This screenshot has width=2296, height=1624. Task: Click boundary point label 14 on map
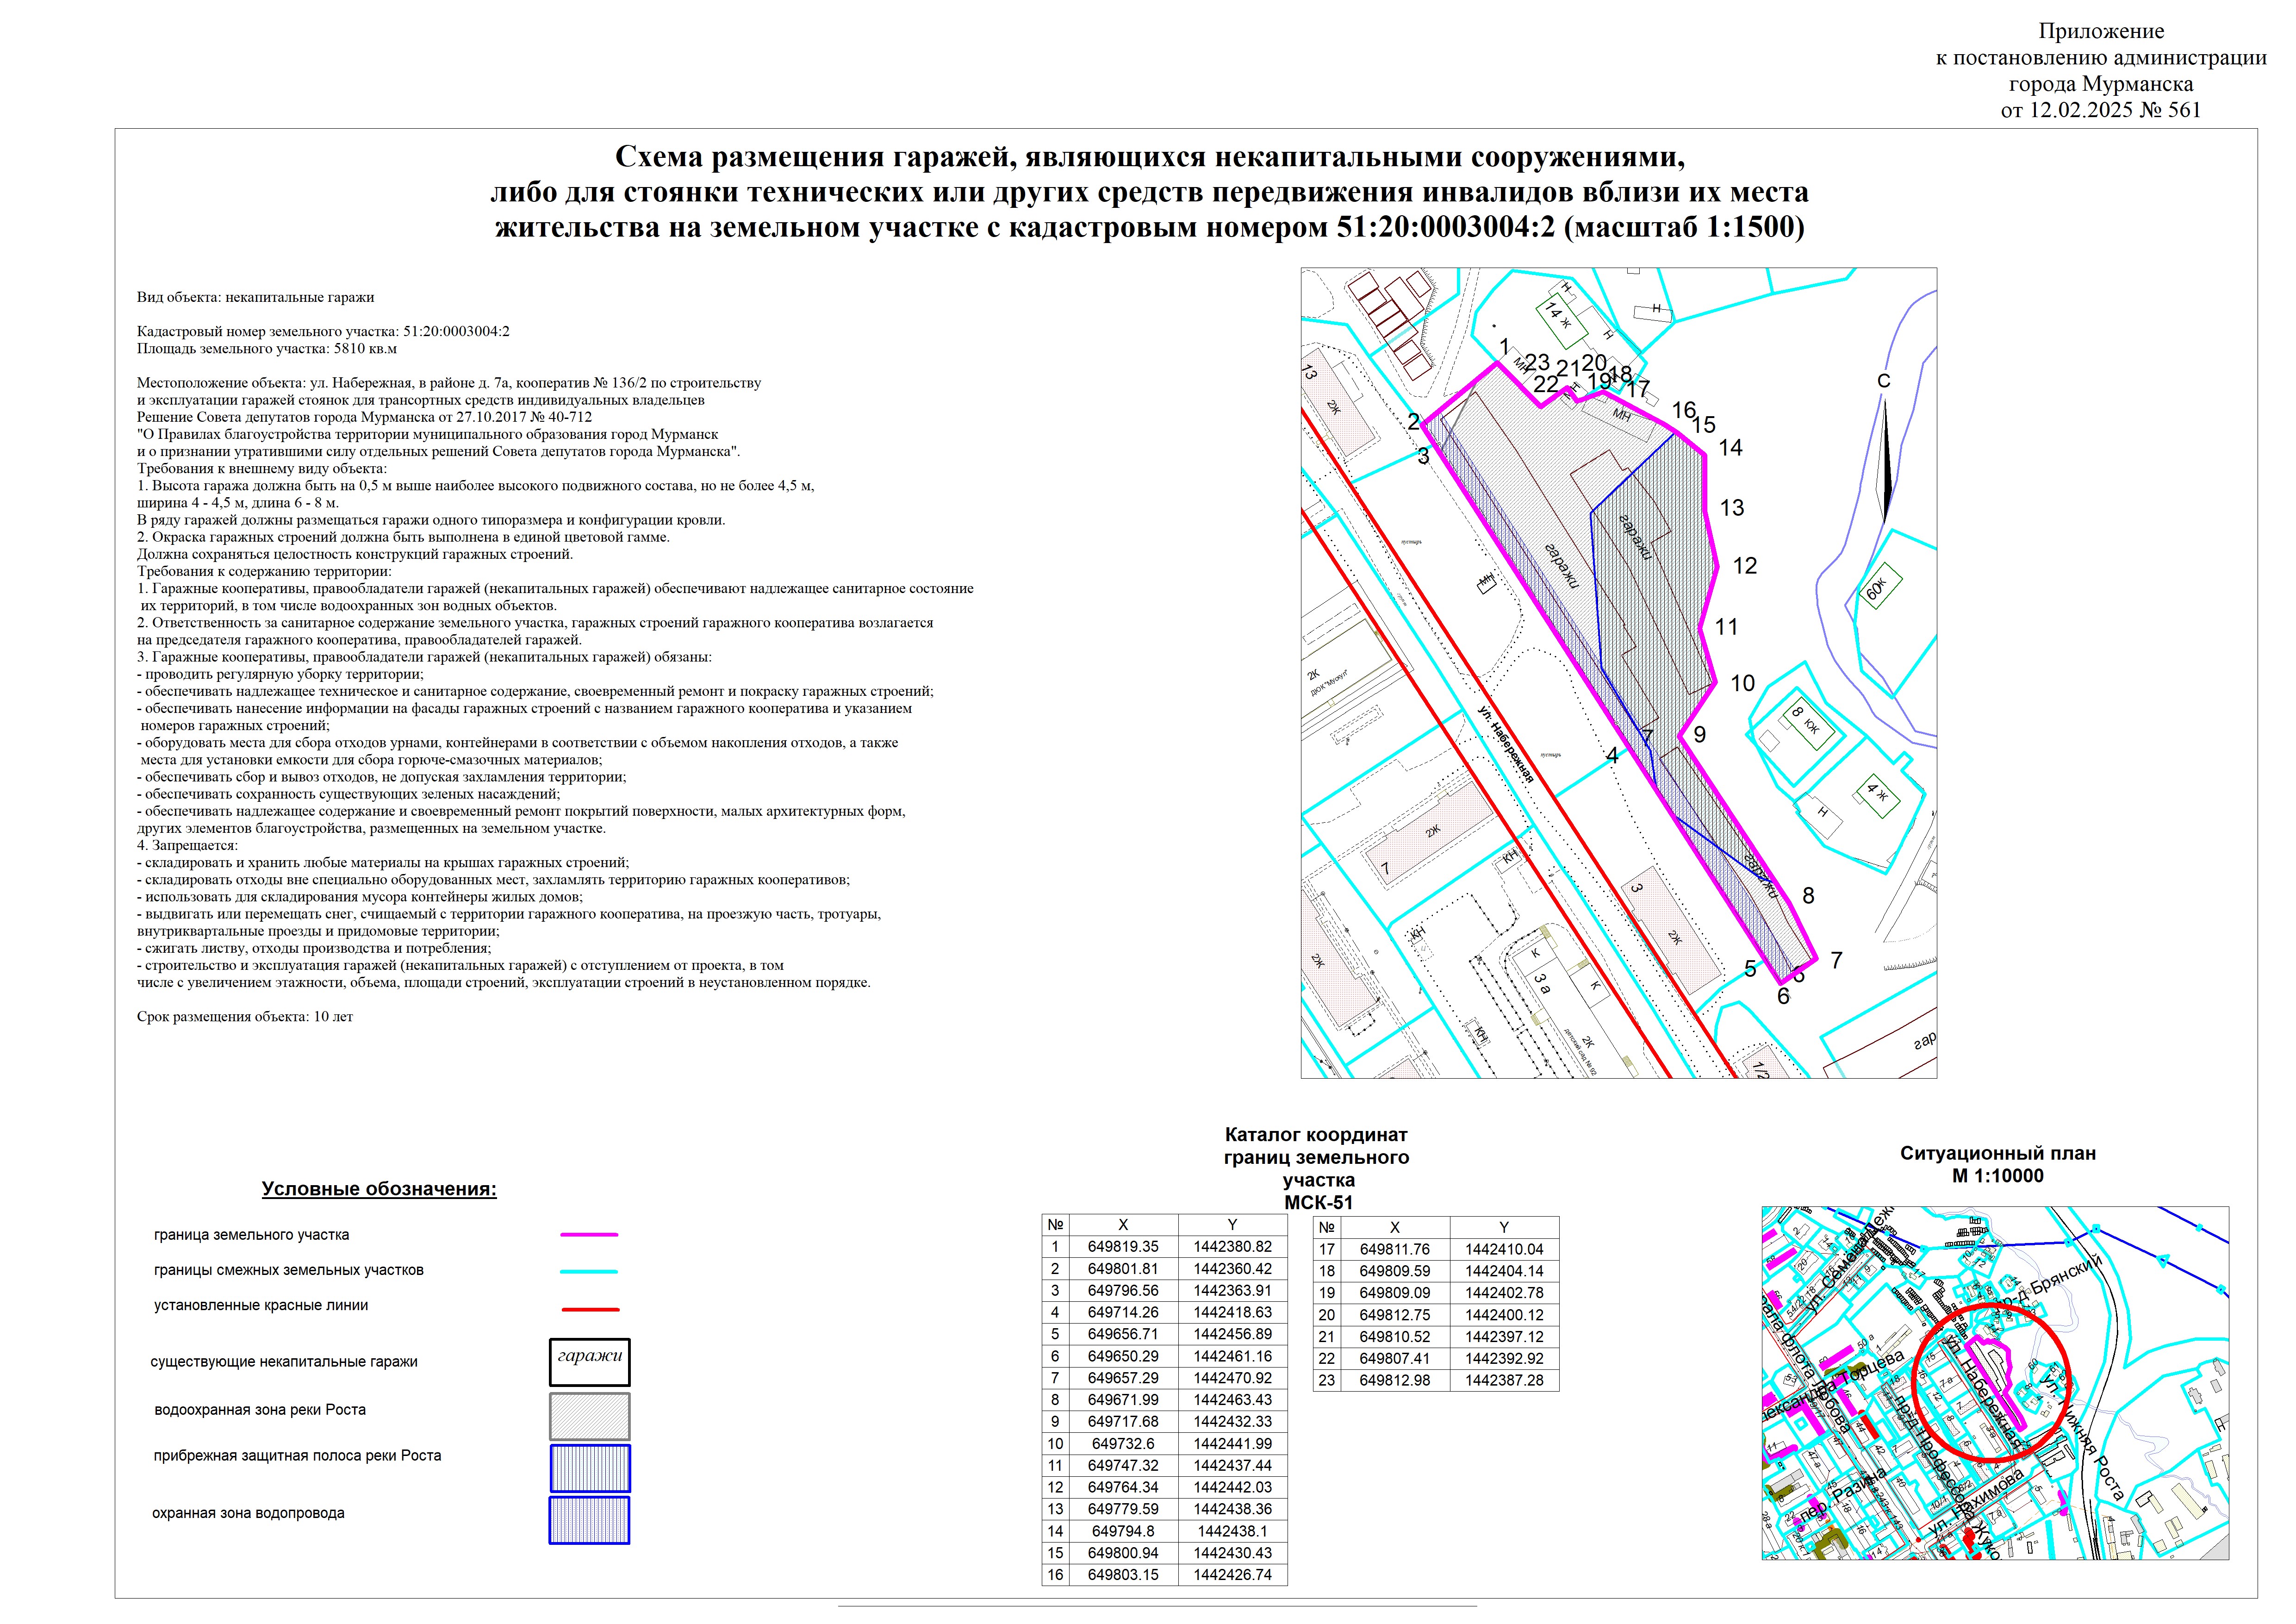[1730, 448]
